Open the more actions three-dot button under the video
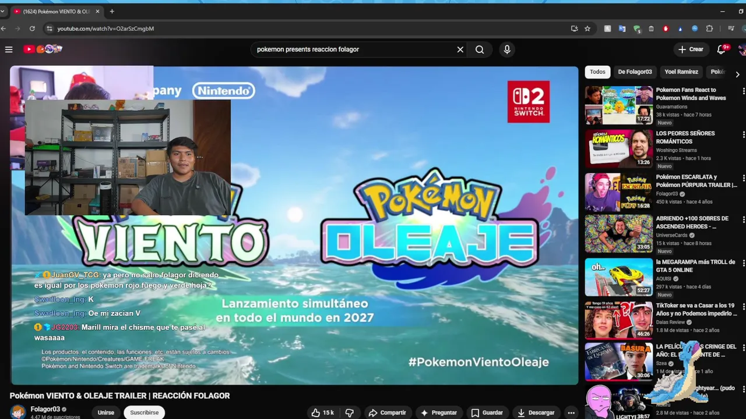 571,413
